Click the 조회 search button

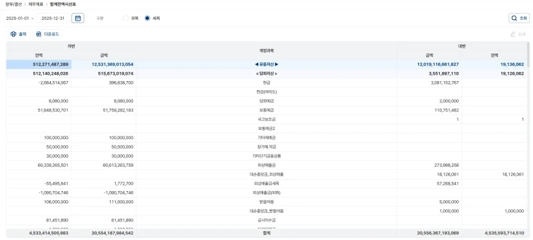click(x=519, y=19)
